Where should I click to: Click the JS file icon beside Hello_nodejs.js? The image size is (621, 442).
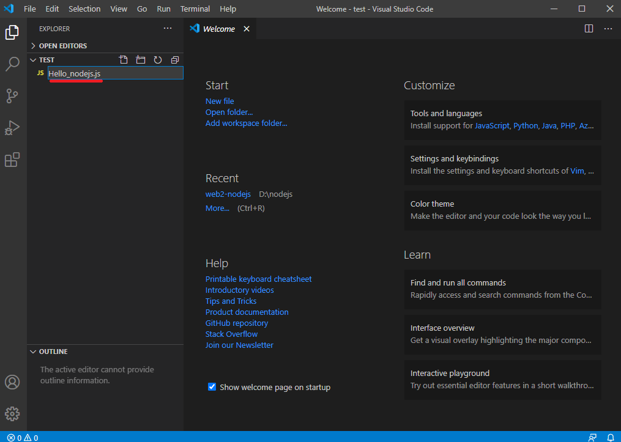pyautogui.click(x=40, y=73)
